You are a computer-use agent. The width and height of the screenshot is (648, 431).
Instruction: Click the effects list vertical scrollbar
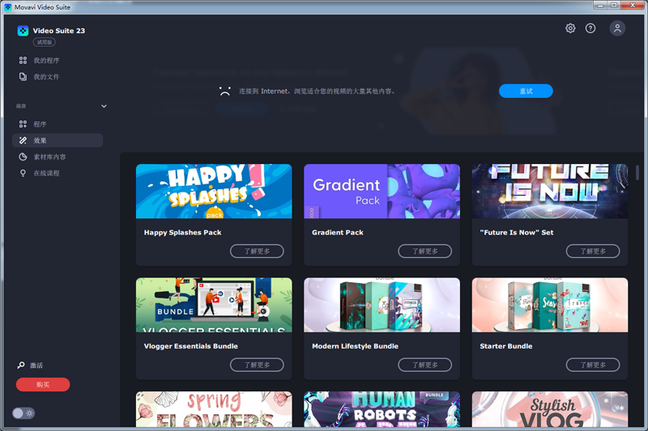pyautogui.click(x=637, y=172)
